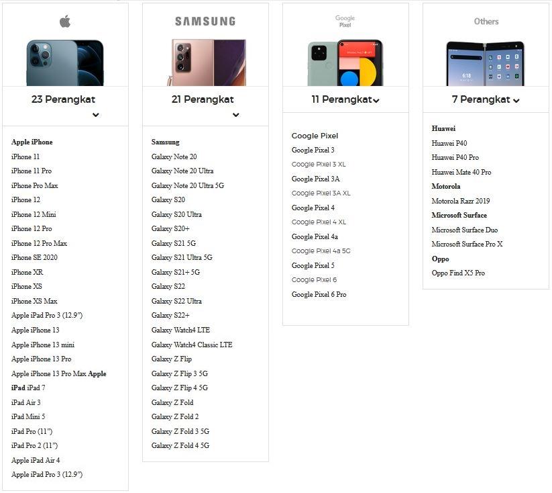The width and height of the screenshot is (552, 493).
Task: Select Galaxy S20+ entry
Action: pos(170,229)
